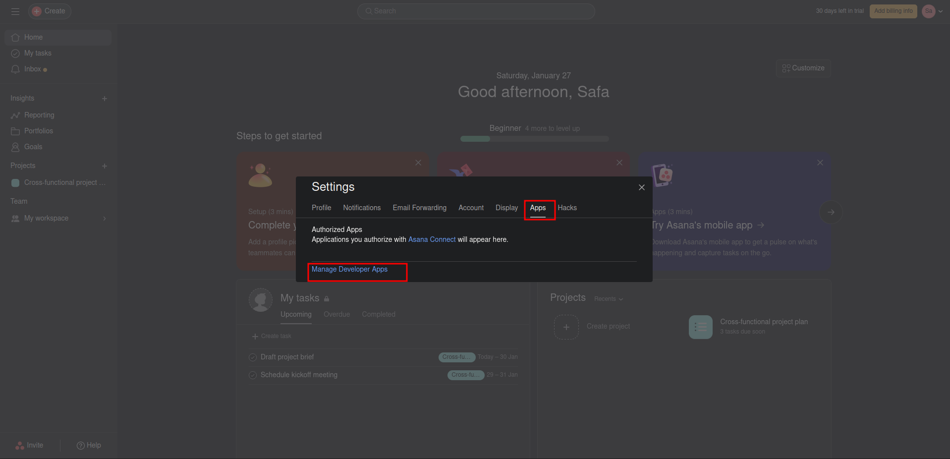This screenshot has height=459, width=950.
Task: Click the My tasks avatar photo
Action: coord(260,300)
